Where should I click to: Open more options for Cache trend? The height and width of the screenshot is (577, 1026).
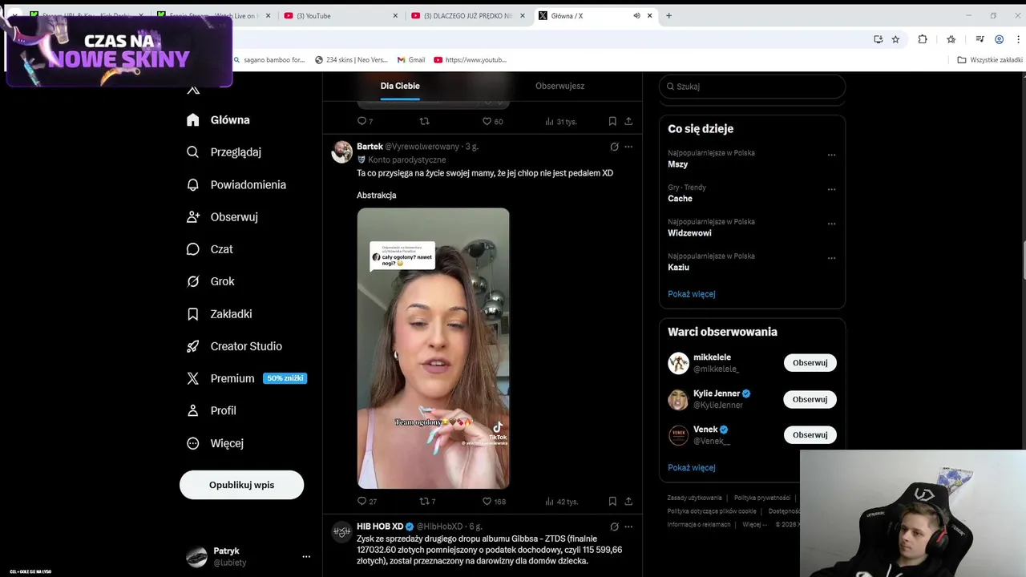click(831, 190)
